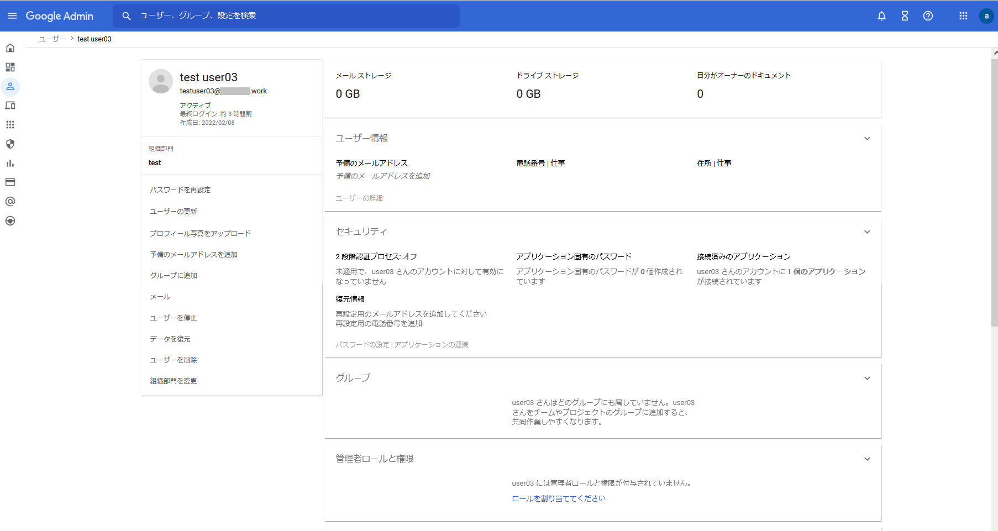998x531 pixels.
Task: Select ユーザーの更新 action
Action: 174,212
